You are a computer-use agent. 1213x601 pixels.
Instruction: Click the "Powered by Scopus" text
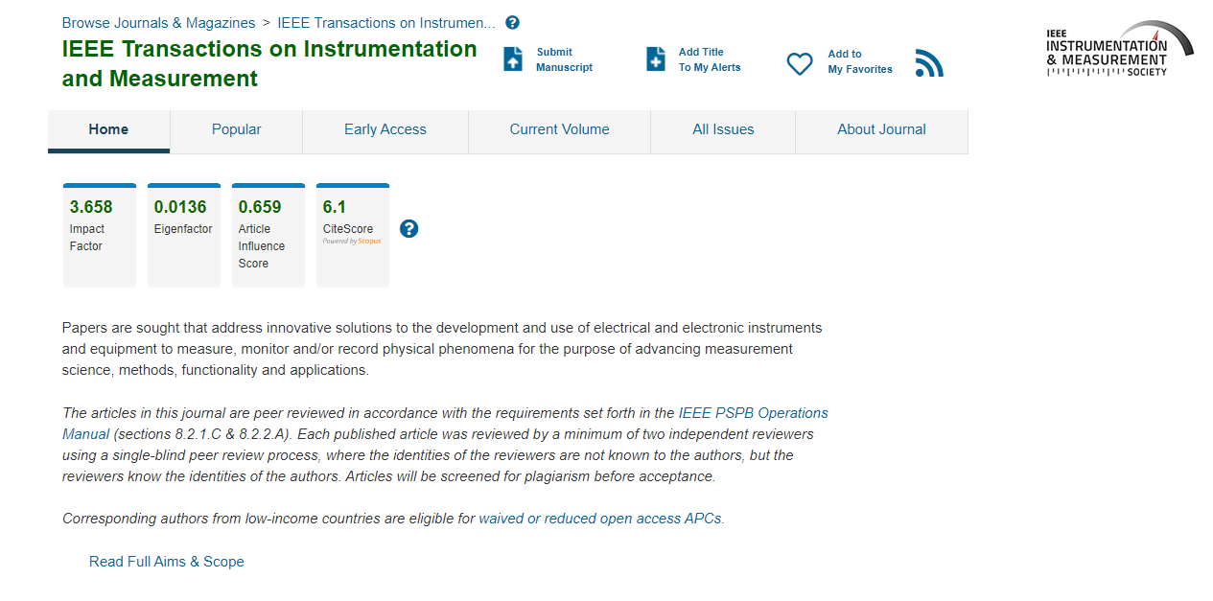coord(352,242)
